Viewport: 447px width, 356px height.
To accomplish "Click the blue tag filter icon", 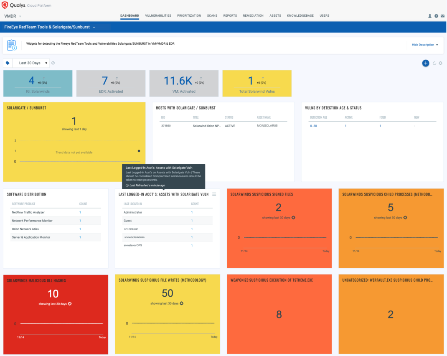I will point(8,63).
